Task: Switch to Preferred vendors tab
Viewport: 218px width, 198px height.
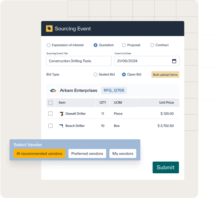Action: point(87,153)
